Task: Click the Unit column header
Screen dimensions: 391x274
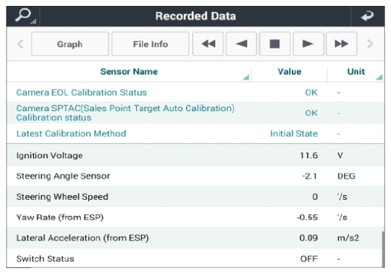Action: pos(356,72)
